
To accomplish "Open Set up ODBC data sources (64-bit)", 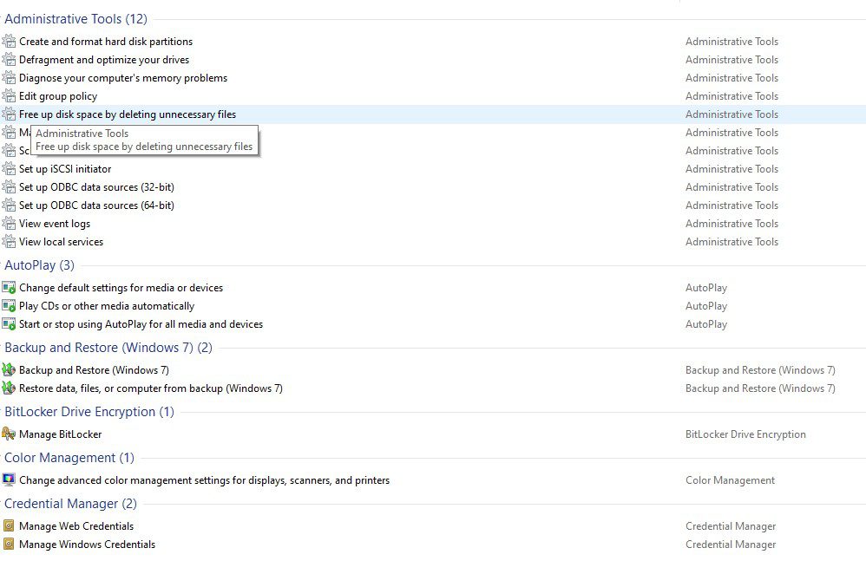I will click(x=96, y=205).
